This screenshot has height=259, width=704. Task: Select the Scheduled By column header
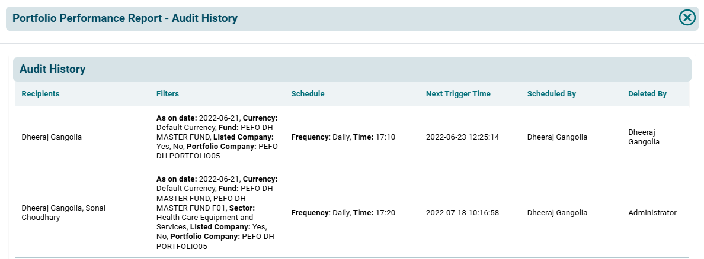[x=551, y=94]
